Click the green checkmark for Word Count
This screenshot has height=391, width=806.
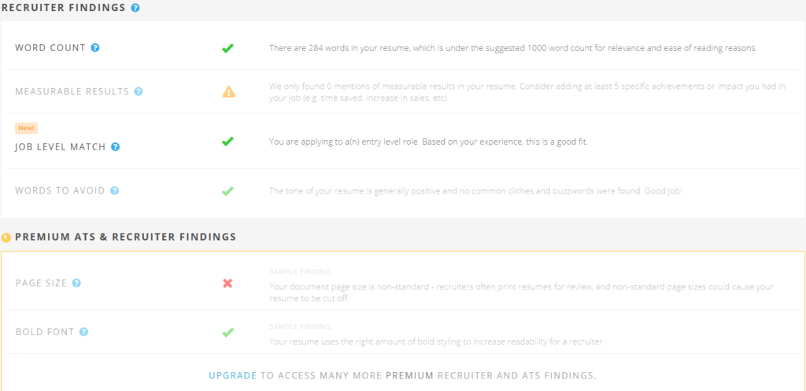click(x=227, y=48)
